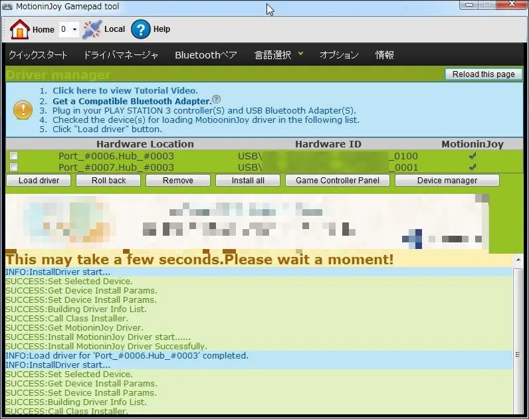Check the Port_#0006.Hub_#0003 device checkbox
Screen dimensions: 529x419
pos(14,156)
